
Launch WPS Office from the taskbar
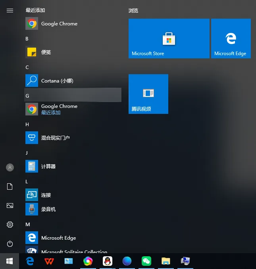[x=49, y=261]
